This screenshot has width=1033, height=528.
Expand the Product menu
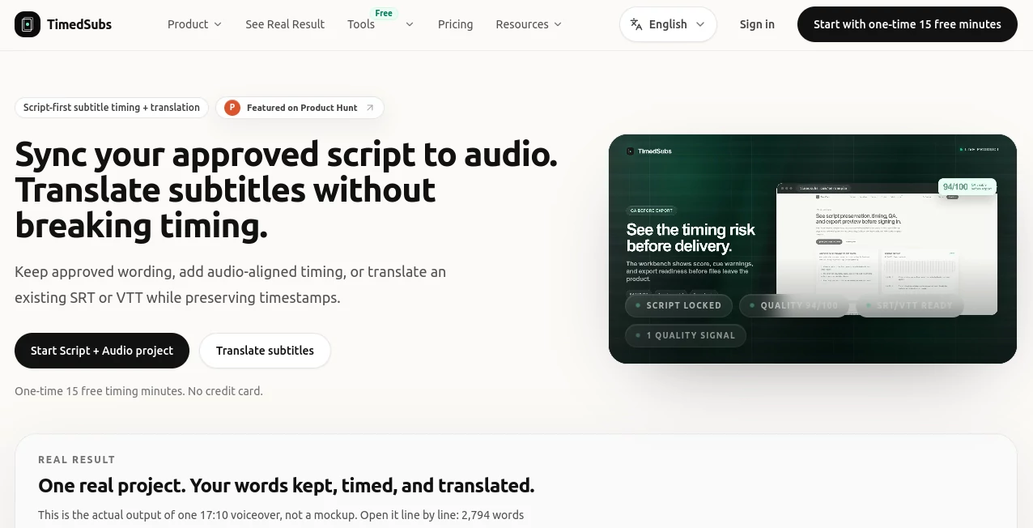click(x=194, y=24)
